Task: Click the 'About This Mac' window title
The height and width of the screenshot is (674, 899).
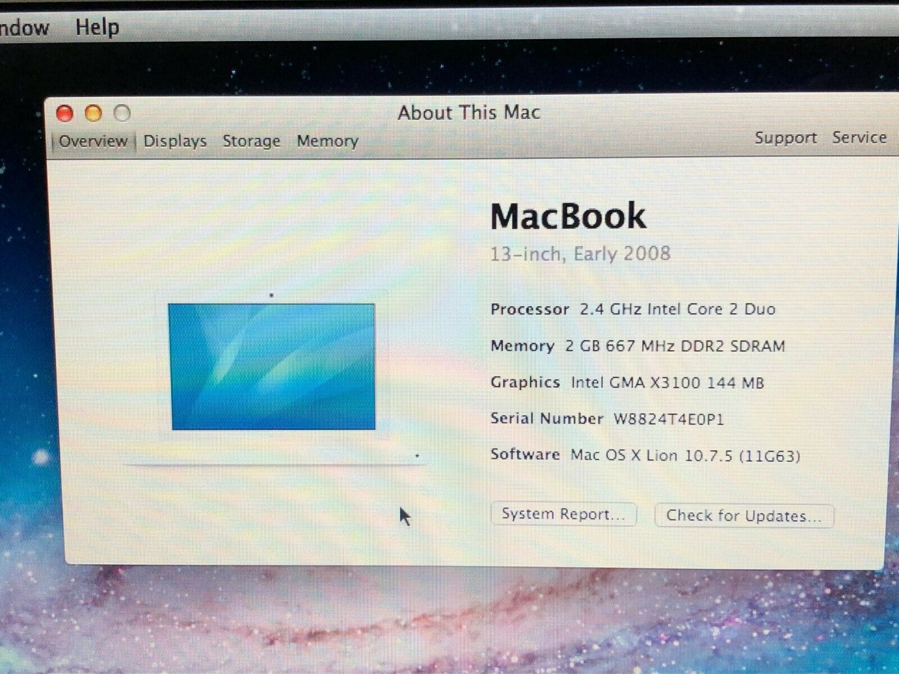Action: tap(469, 113)
